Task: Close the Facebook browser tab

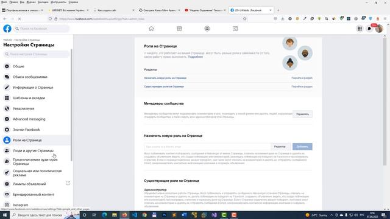Action: [271, 10]
